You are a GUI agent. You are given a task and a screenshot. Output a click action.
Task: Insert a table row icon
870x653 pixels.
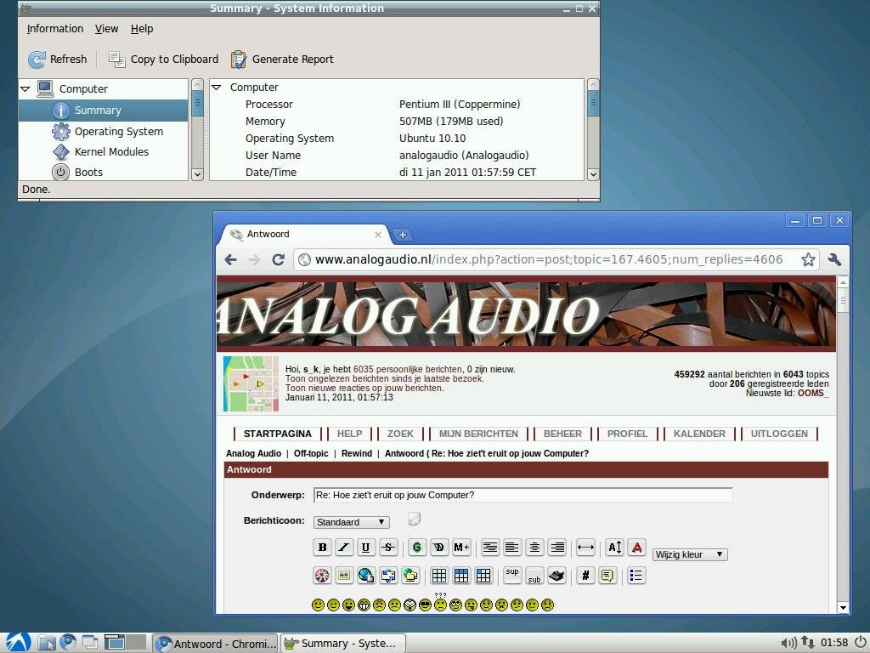point(461,576)
